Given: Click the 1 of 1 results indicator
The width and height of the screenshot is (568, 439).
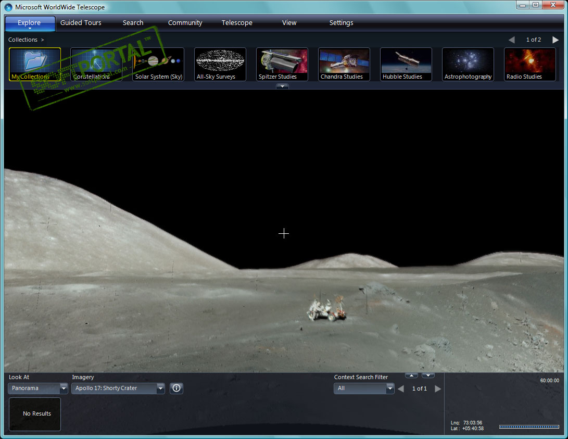Looking at the screenshot, I should point(420,388).
